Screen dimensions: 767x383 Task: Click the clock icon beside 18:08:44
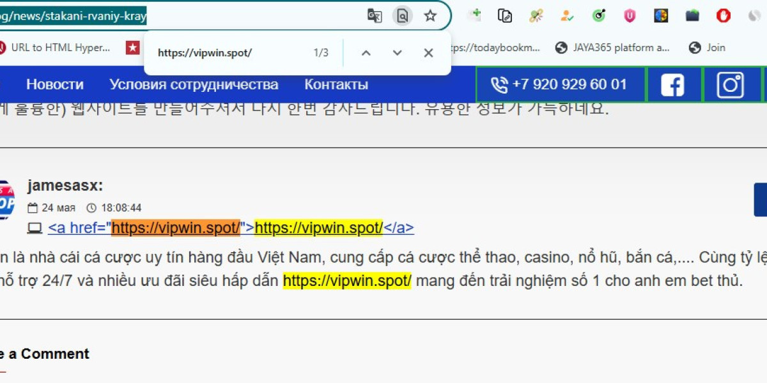(91, 208)
